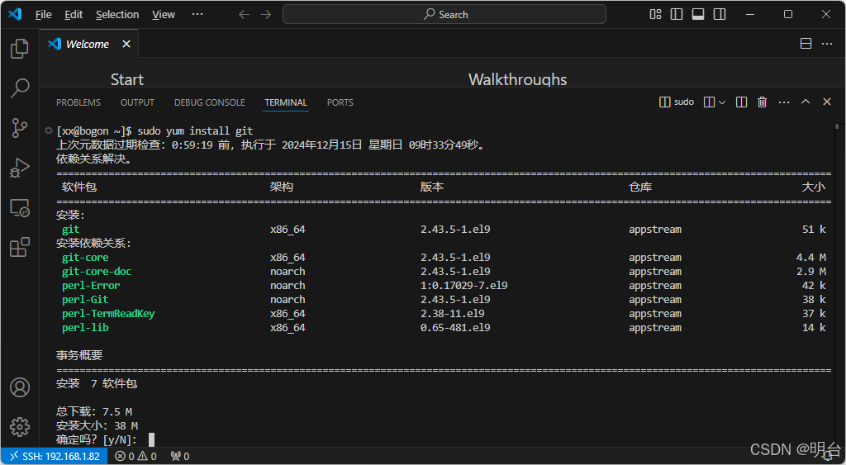Close the Welcome tab
The height and width of the screenshot is (465, 846).
[x=126, y=44]
